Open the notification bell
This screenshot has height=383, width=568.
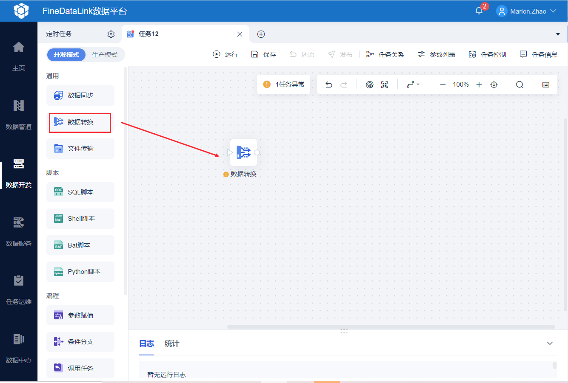point(479,11)
